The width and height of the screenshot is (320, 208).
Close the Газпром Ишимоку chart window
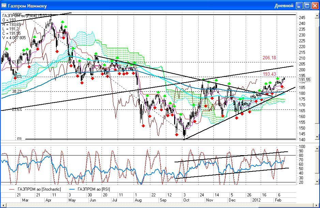click(315, 5)
